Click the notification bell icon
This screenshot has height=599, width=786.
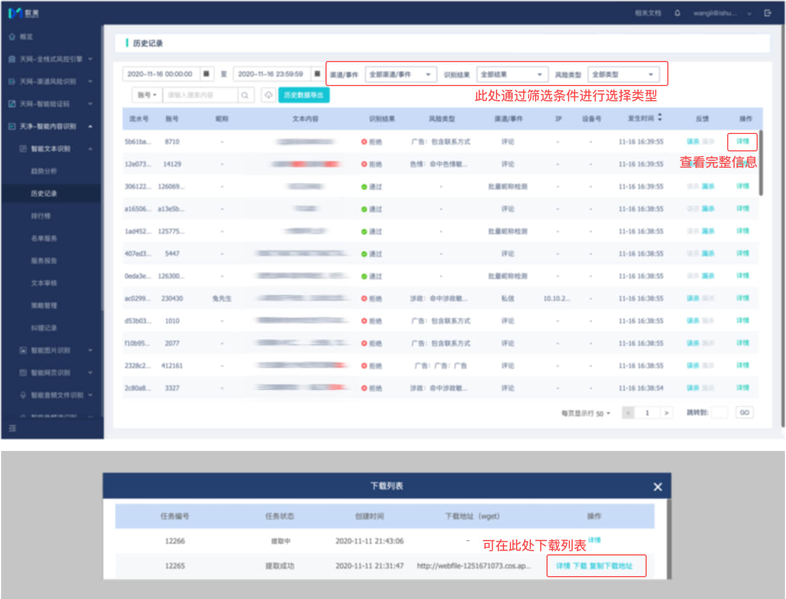tap(677, 13)
